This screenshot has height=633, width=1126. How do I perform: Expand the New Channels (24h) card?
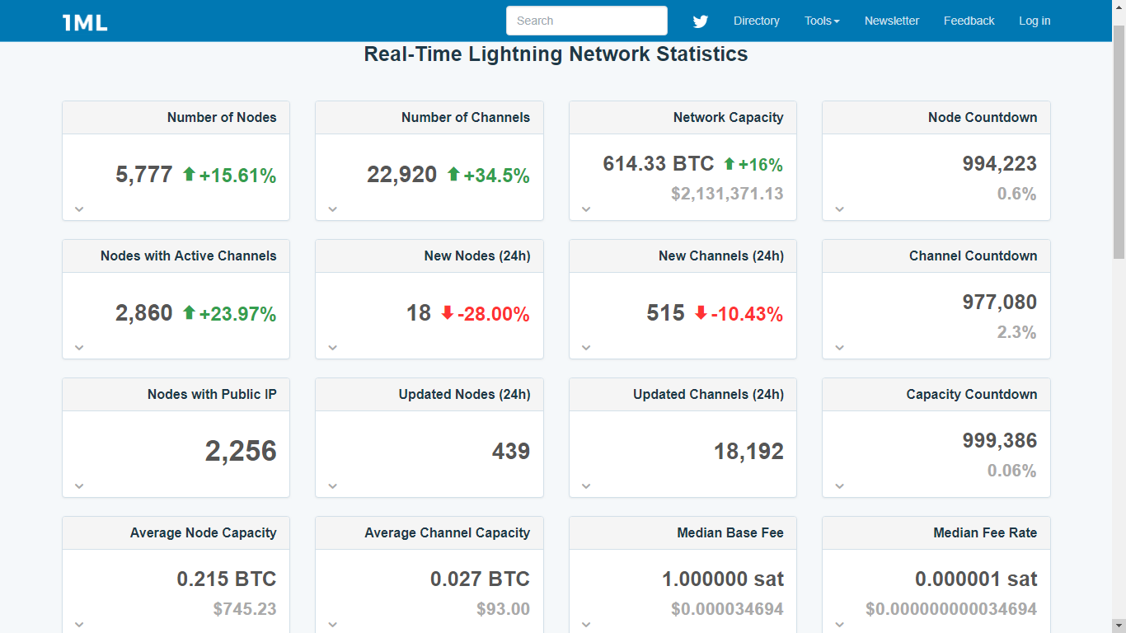[586, 348]
